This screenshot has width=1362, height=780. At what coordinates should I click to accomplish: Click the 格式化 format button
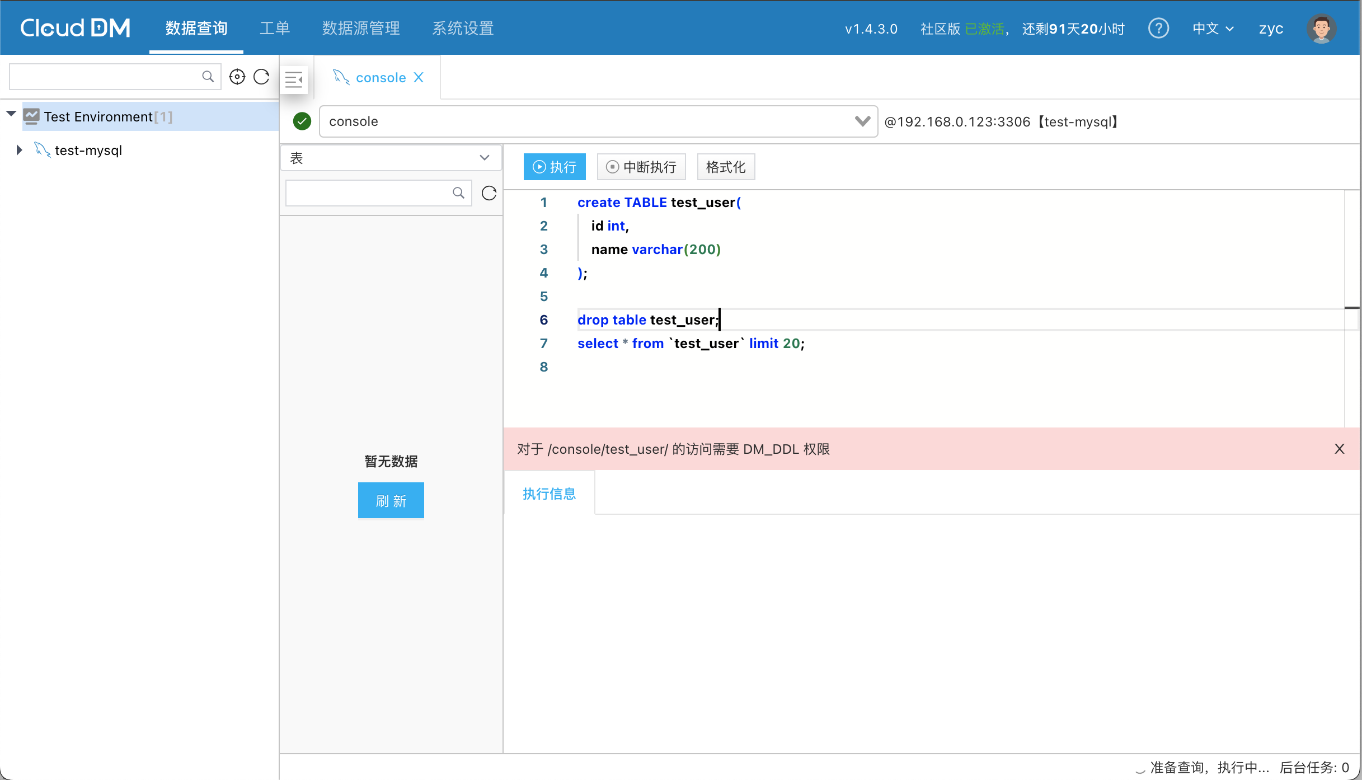[725, 167]
